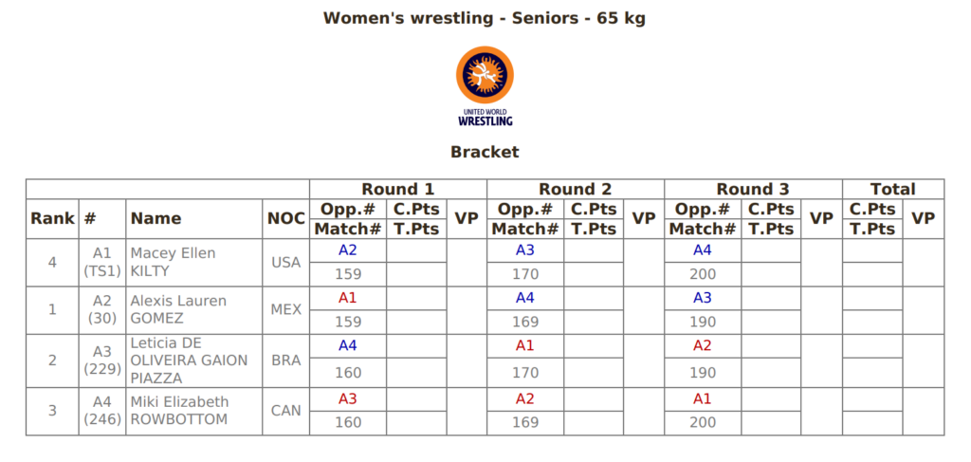Click red A2 in Leticia's Round 3
971x462 pixels.
(x=703, y=345)
